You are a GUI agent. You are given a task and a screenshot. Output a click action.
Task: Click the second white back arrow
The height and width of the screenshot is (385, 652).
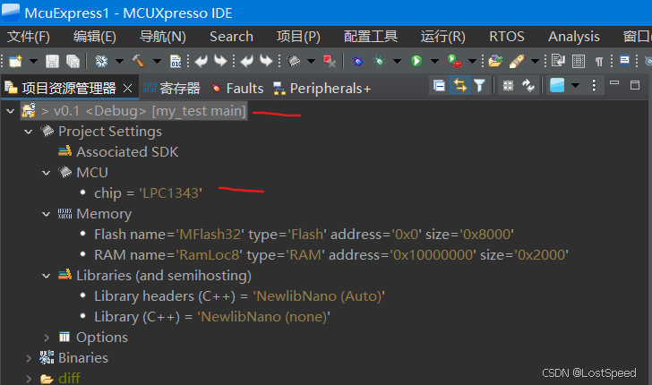tap(247, 61)
